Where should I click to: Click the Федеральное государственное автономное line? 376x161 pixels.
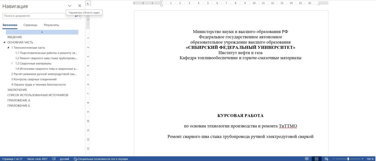pos(240,37)
